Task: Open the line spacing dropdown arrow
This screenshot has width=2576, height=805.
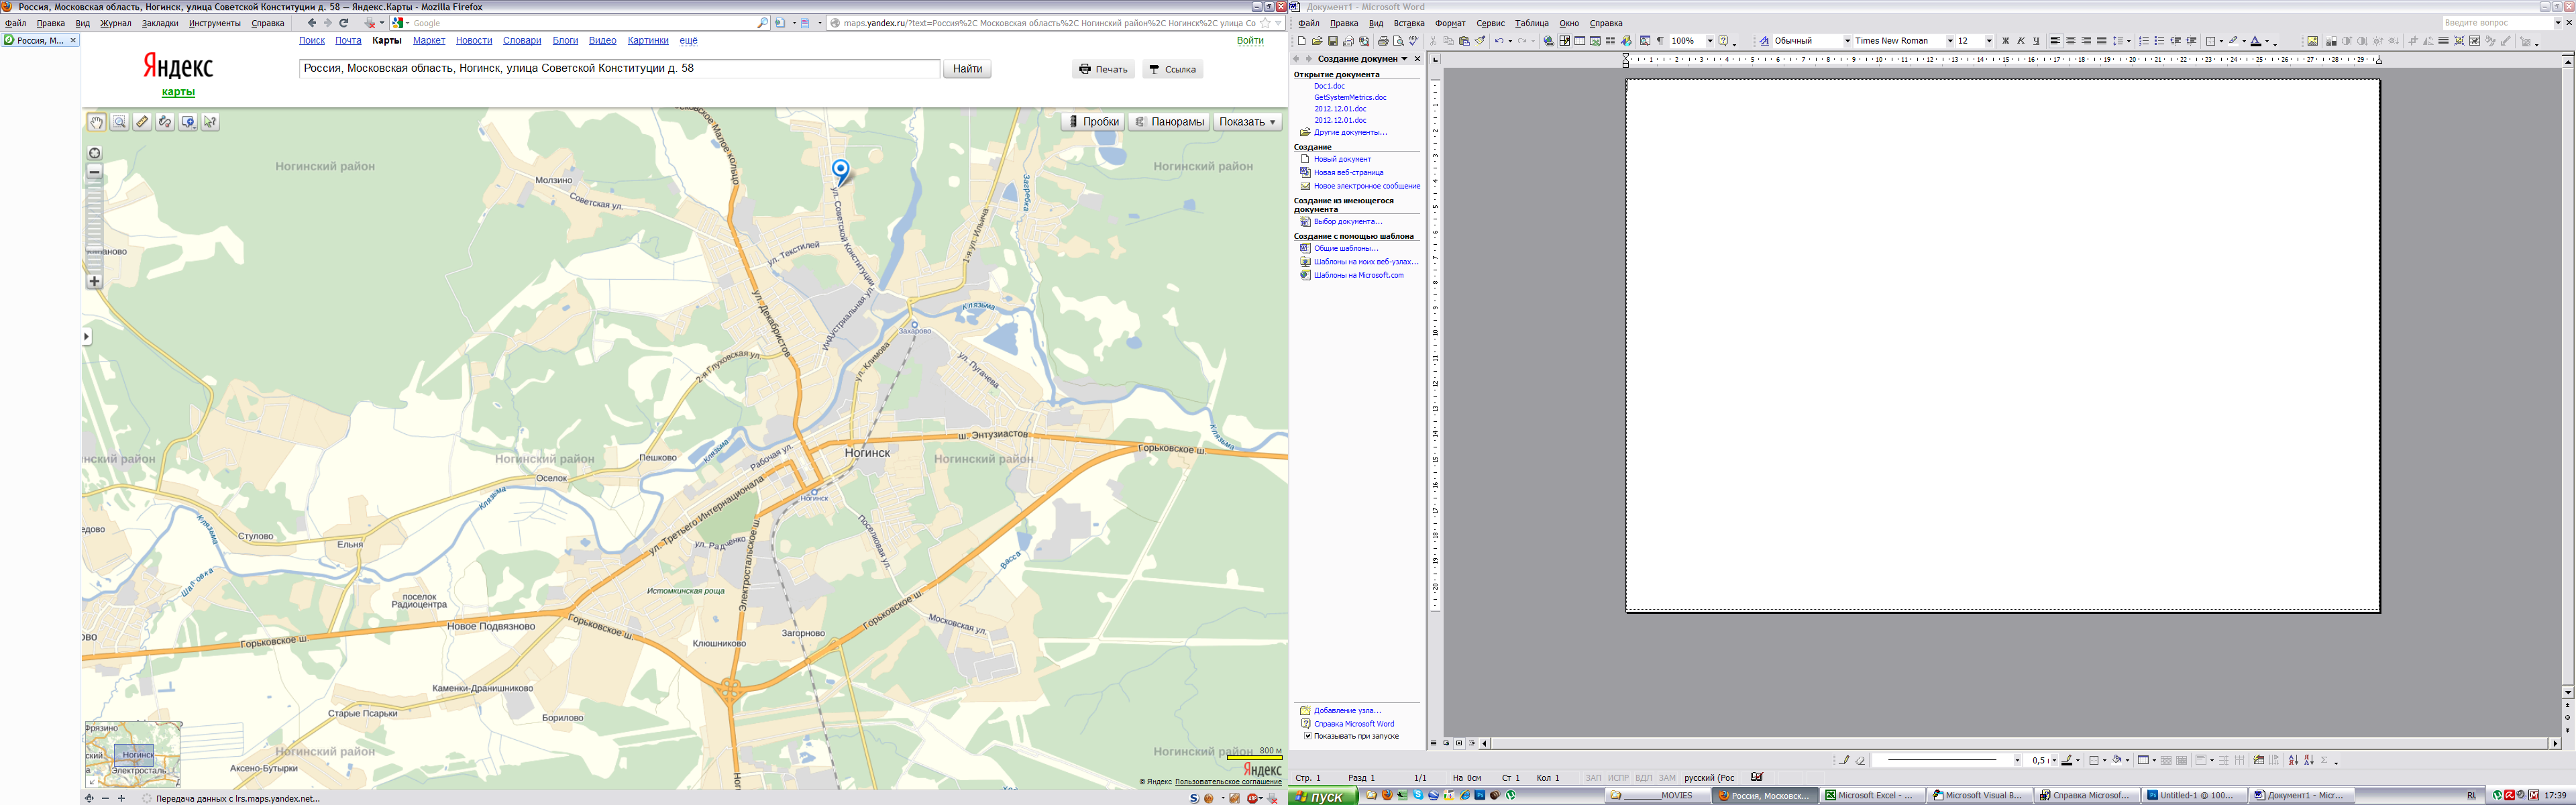Action: click(x=2129, y=41)
